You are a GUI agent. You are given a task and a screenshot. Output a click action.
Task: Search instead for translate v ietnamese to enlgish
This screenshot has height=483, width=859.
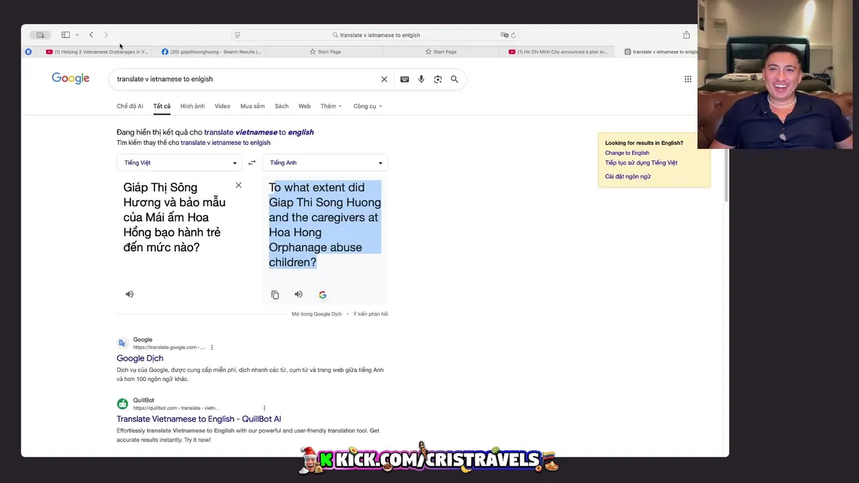point(225,143)
